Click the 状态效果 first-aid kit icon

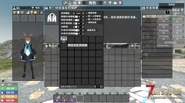tap(144, 8)
